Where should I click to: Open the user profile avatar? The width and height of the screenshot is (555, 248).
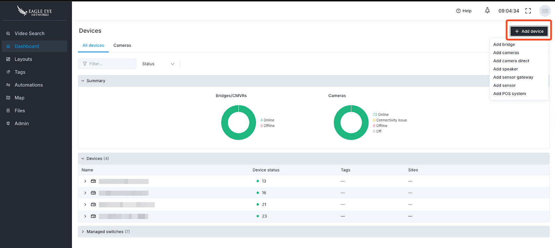tap(545, 11)
